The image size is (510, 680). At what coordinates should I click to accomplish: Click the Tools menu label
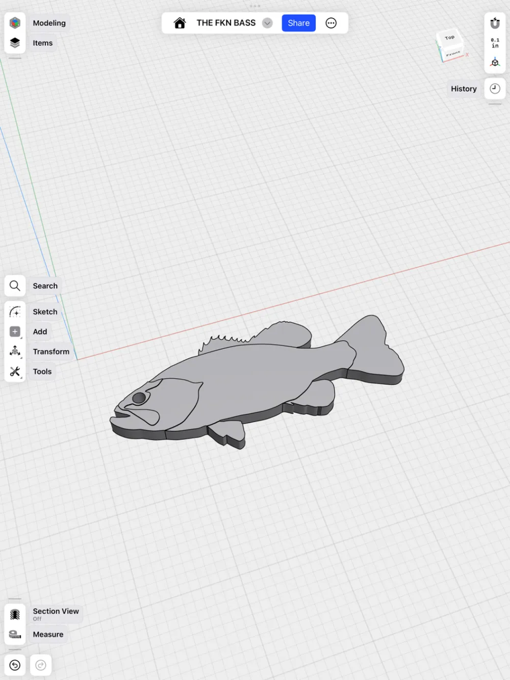pyautogui.click(x=42, y=372)
